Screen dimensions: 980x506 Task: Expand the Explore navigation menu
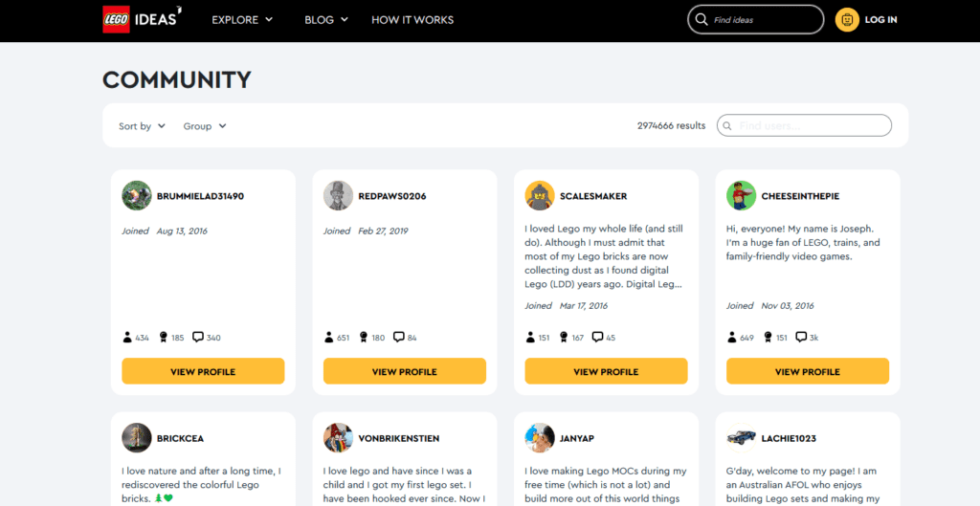[x=242, y=19]
